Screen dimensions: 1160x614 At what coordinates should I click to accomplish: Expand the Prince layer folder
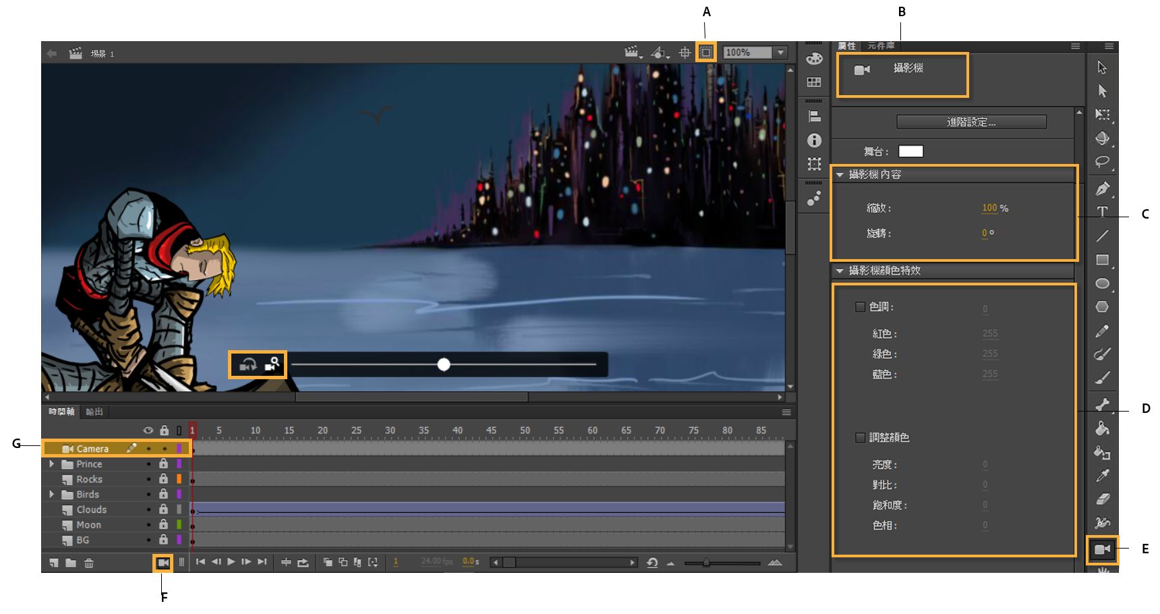[x=51, y=464]
